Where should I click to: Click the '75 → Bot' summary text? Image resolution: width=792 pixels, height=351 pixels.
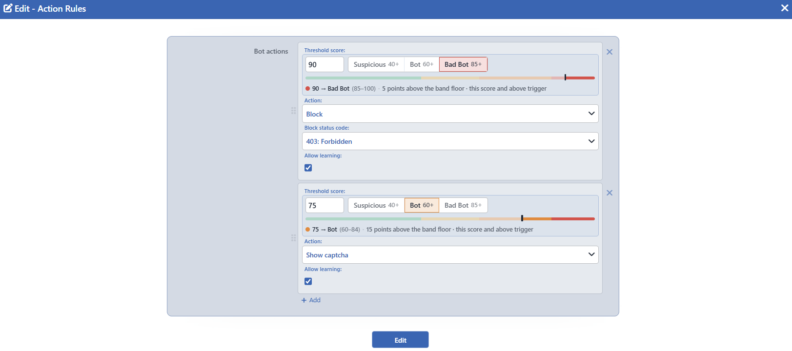(325, 230)
